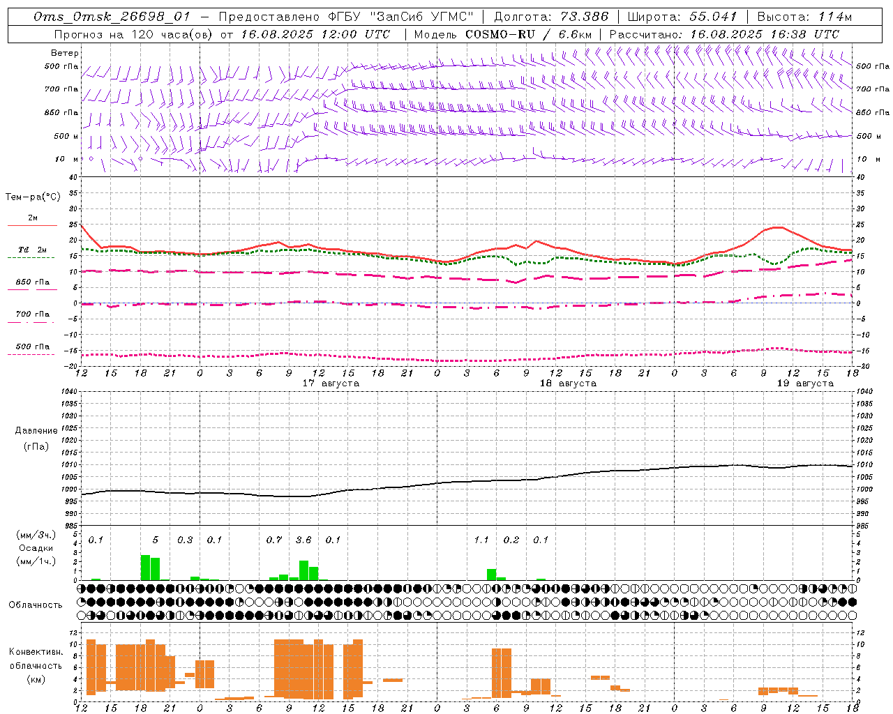
Task: Click the (км) convective unit label
Action: tap(36, 679)
